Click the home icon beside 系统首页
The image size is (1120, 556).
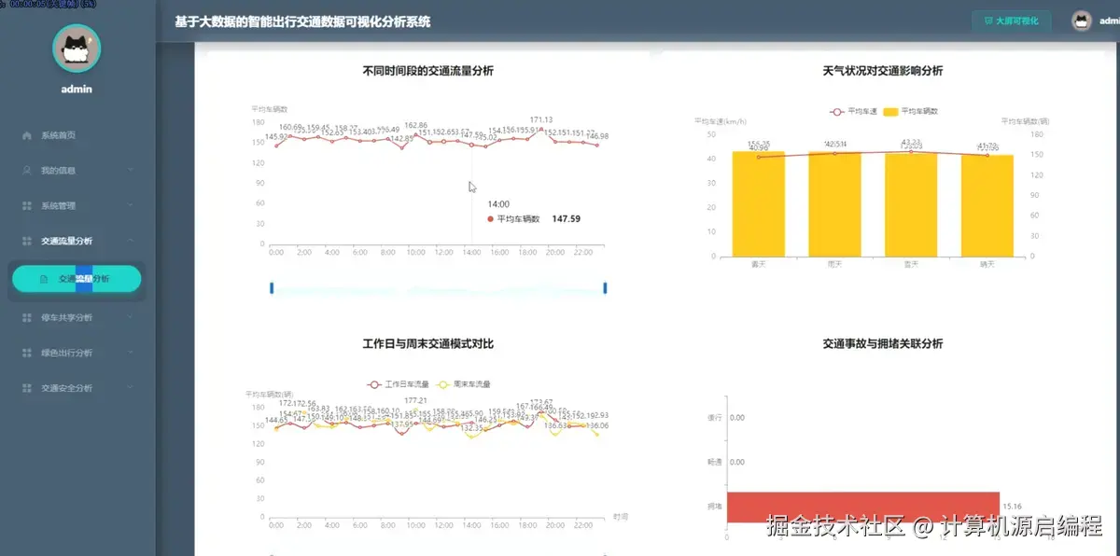(26, 135)
